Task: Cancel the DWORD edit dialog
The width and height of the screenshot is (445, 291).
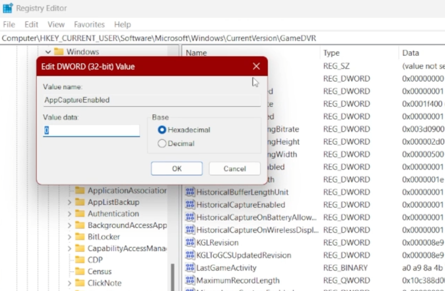Action: click(234, 169)
